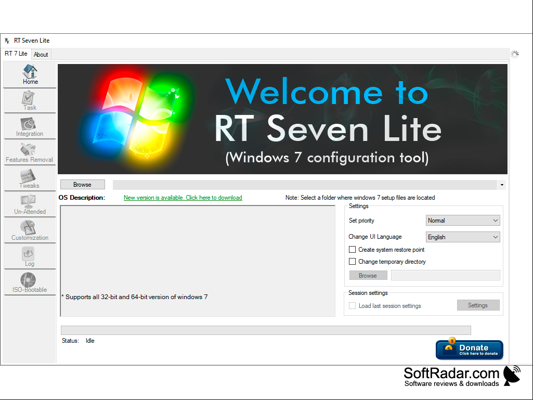This screenshot has height=400, width=533.
Task: Open the Integration section
Action: click(x=30, y=126)
